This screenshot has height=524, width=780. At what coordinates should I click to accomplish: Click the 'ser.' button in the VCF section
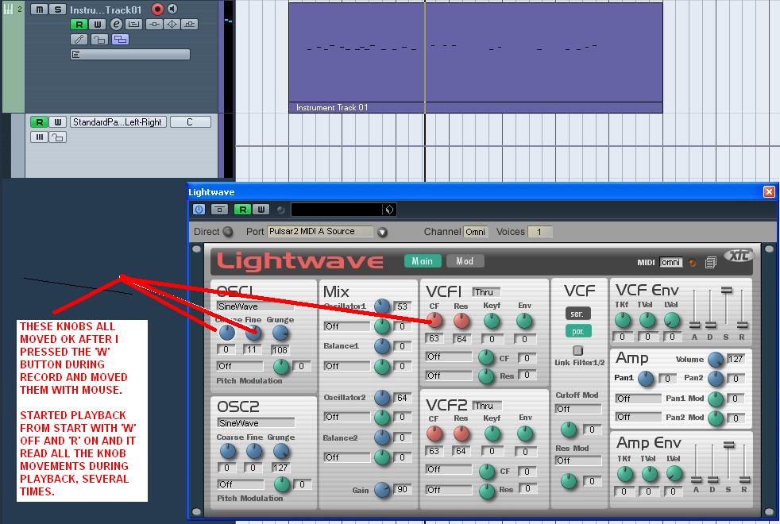click(578, 314)
